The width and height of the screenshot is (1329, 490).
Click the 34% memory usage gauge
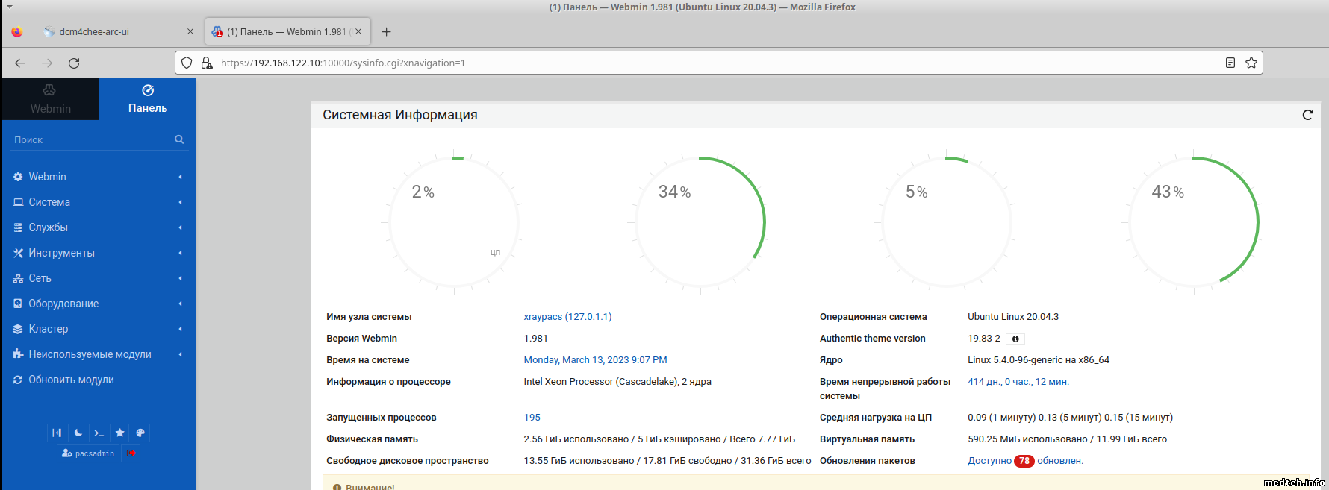coord(700,222)
